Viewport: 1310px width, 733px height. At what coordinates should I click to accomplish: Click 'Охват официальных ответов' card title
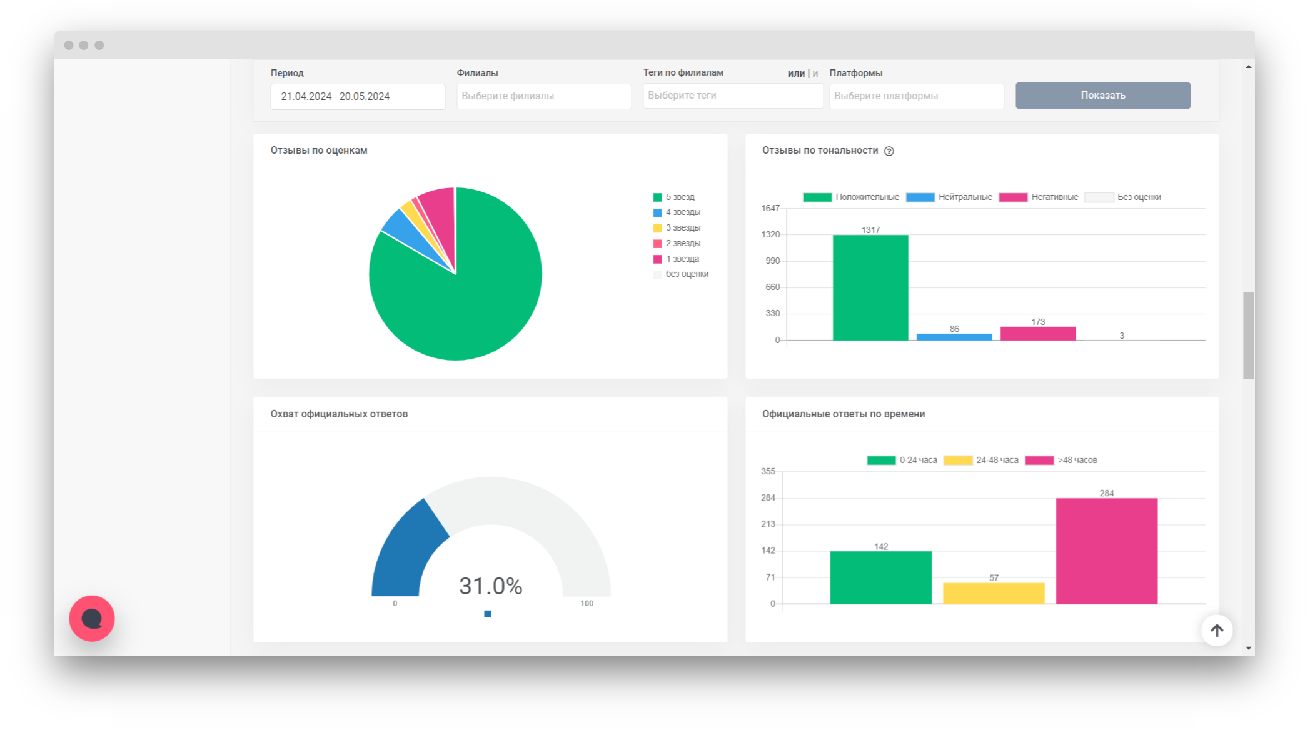(339, 414)
